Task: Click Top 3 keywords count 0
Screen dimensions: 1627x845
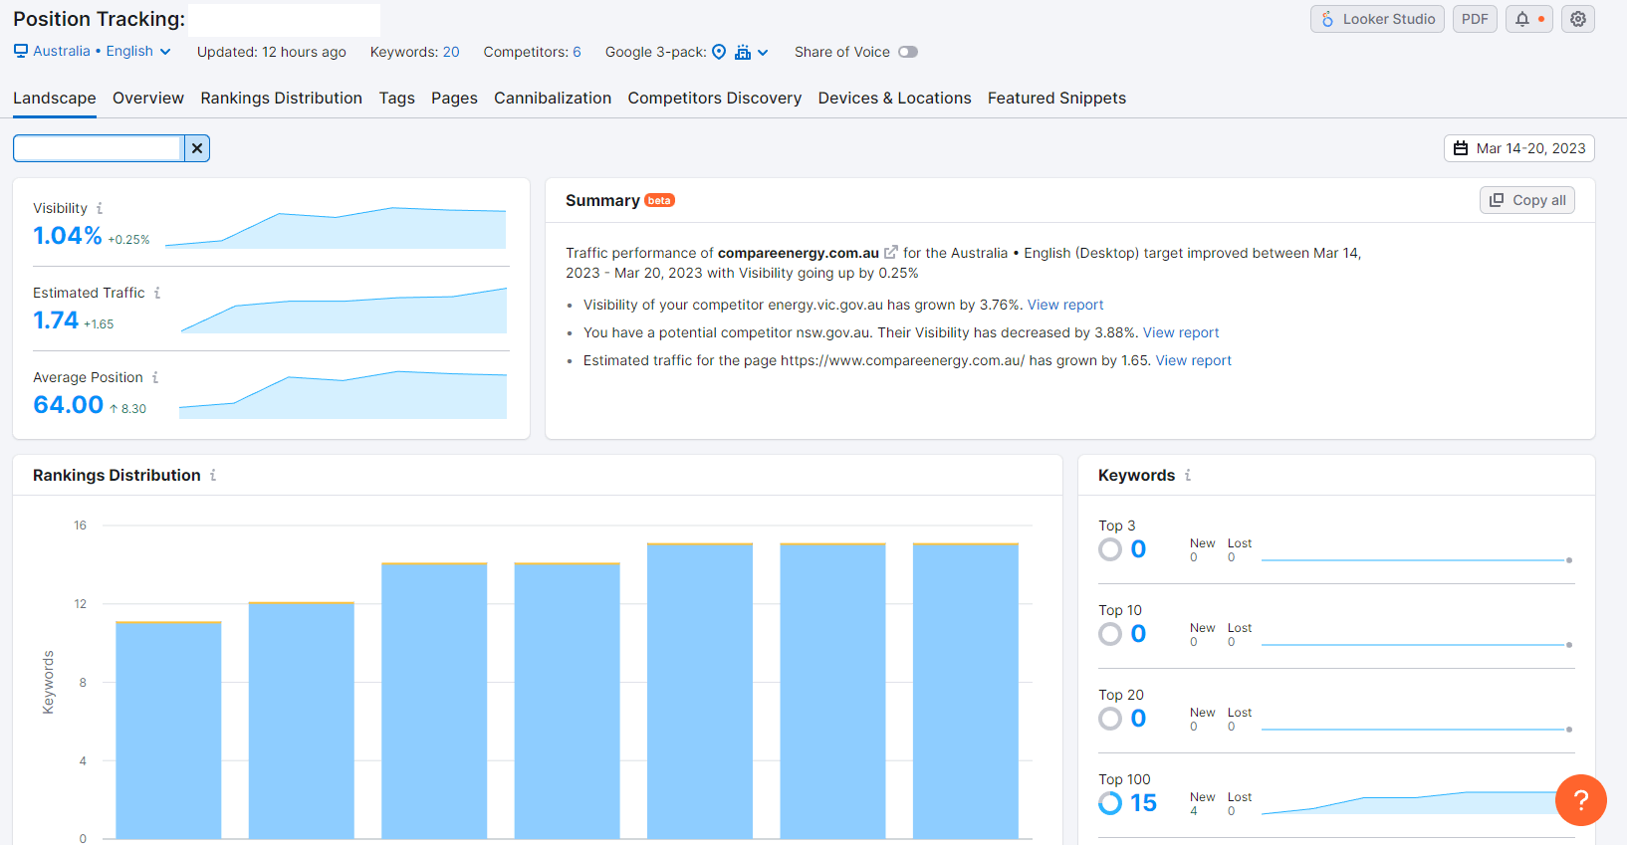Action: click(x=1138, y=549)
